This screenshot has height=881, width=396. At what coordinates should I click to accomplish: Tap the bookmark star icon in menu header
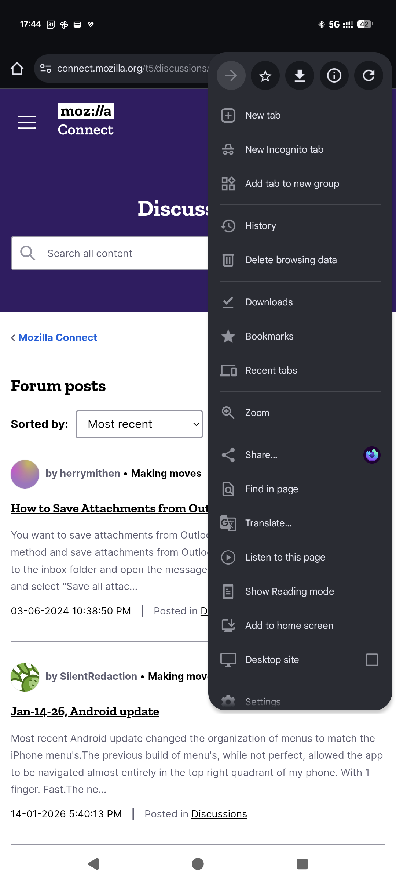pos(265,76)
